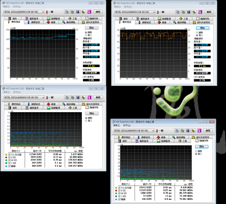Select 讀取 radio in random access write window
The width and height of the screenshot is (226, 204).
(196, 151)
